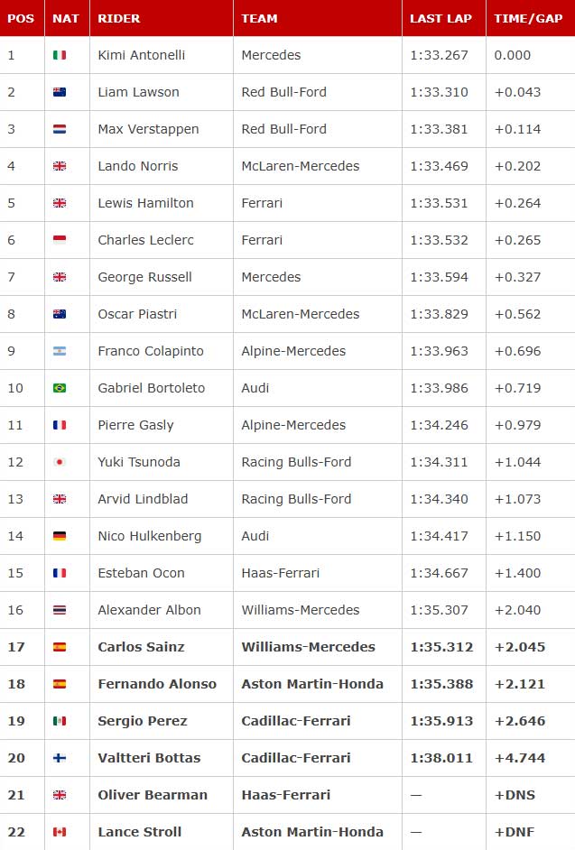The height and width of the screenshot is (850, 575).
Task: Click the German flag beside Nico Hulkenberg
Action: [x=60, y=536]
